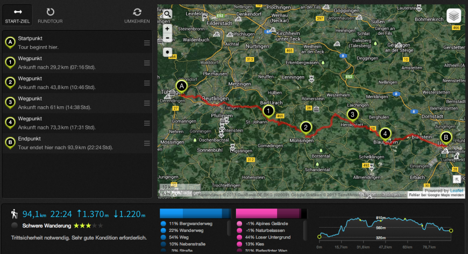
Task: Click the elevation profile start point circle
Action: (320, 237)
